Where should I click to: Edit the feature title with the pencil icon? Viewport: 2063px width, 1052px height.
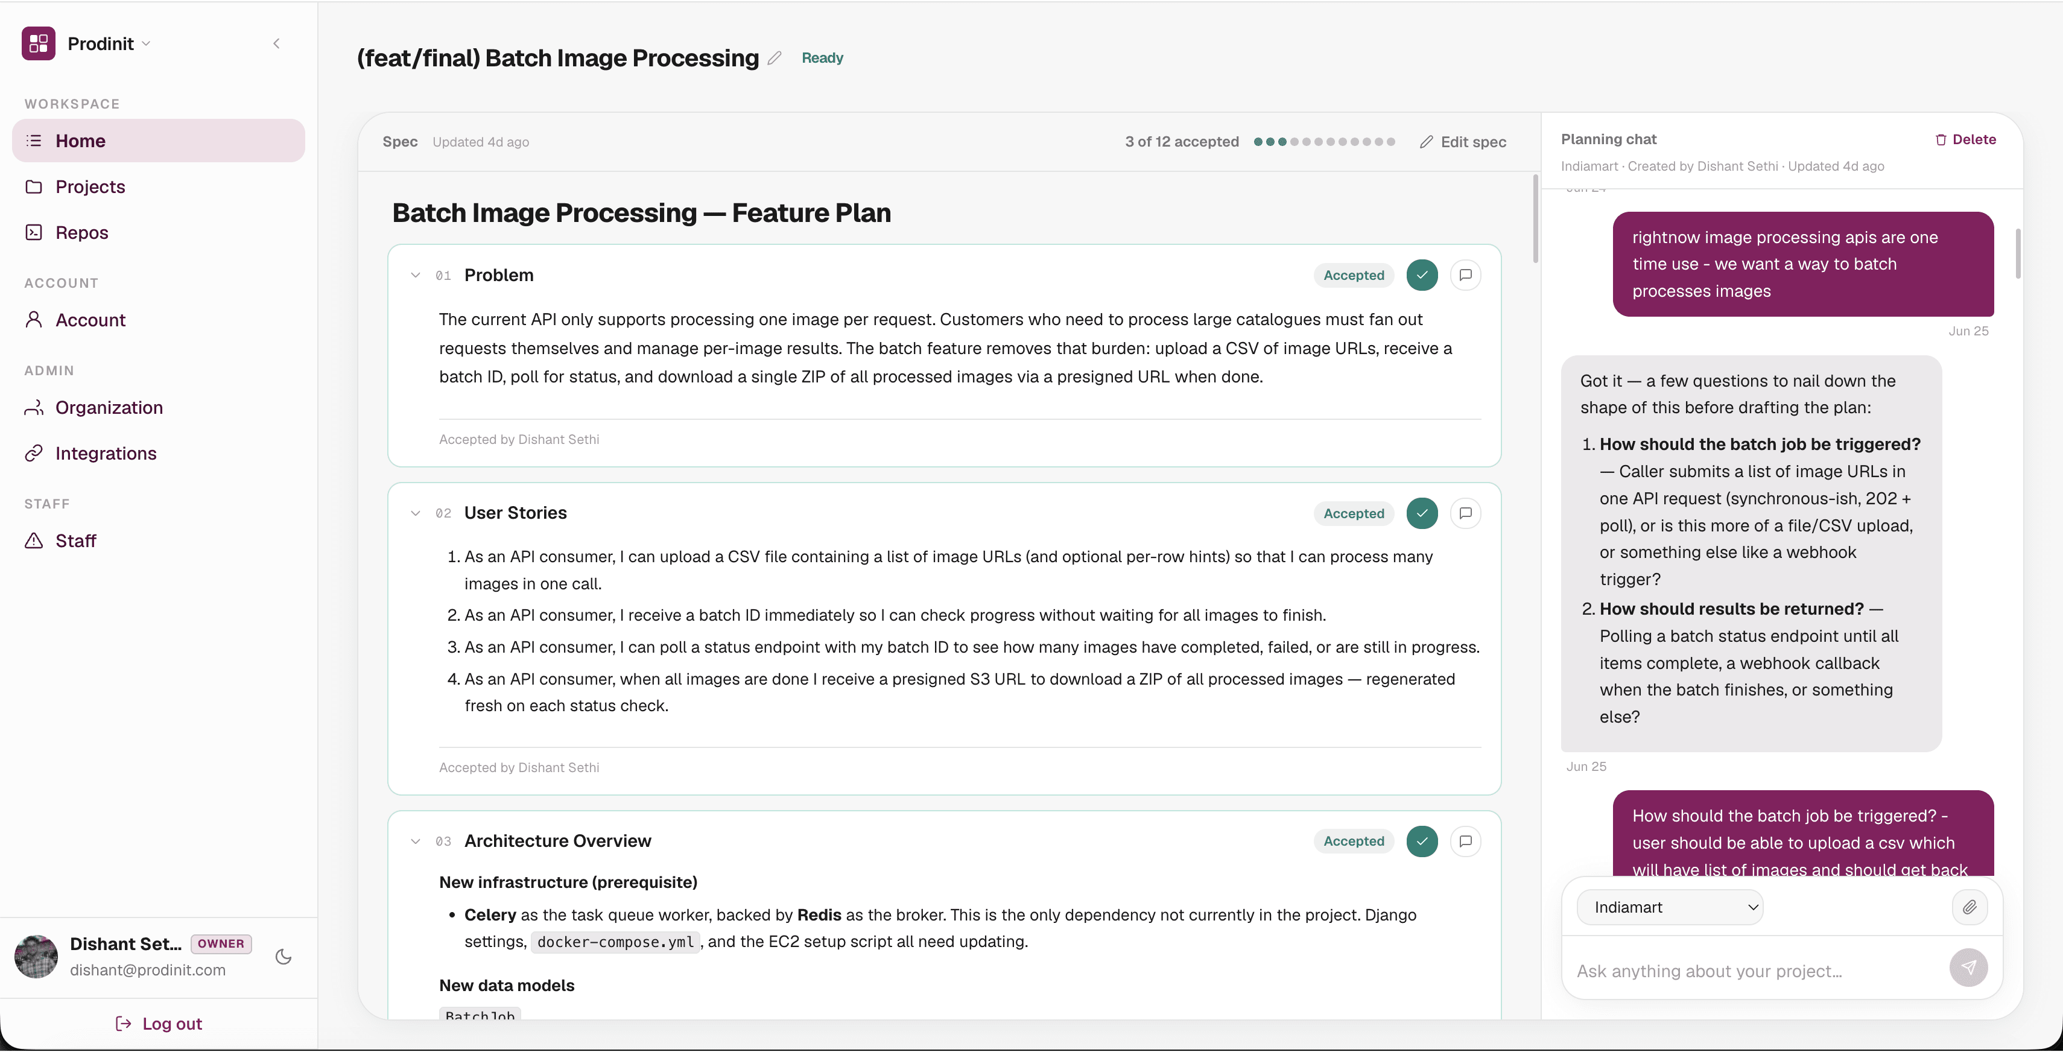click(x=773, y=58)
